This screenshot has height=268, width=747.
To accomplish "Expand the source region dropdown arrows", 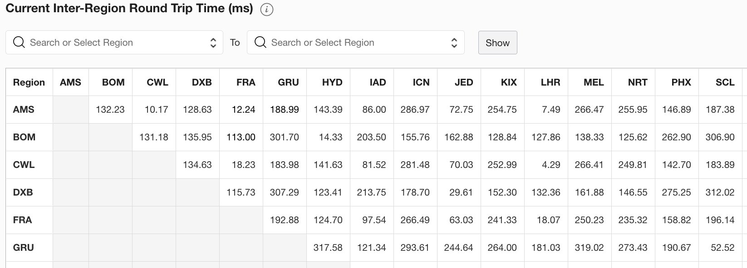I will [213, 43].
